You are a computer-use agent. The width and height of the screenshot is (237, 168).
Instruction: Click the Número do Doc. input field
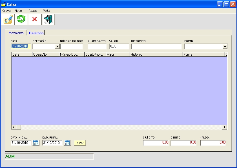(72, 46)
